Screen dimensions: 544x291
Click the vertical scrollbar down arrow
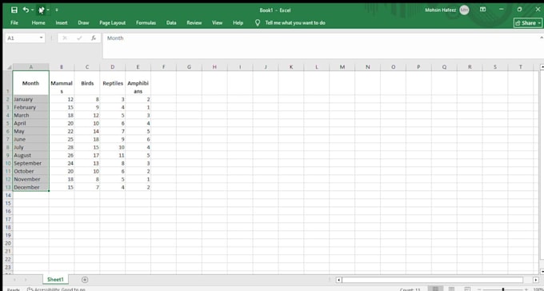point(542,271)
